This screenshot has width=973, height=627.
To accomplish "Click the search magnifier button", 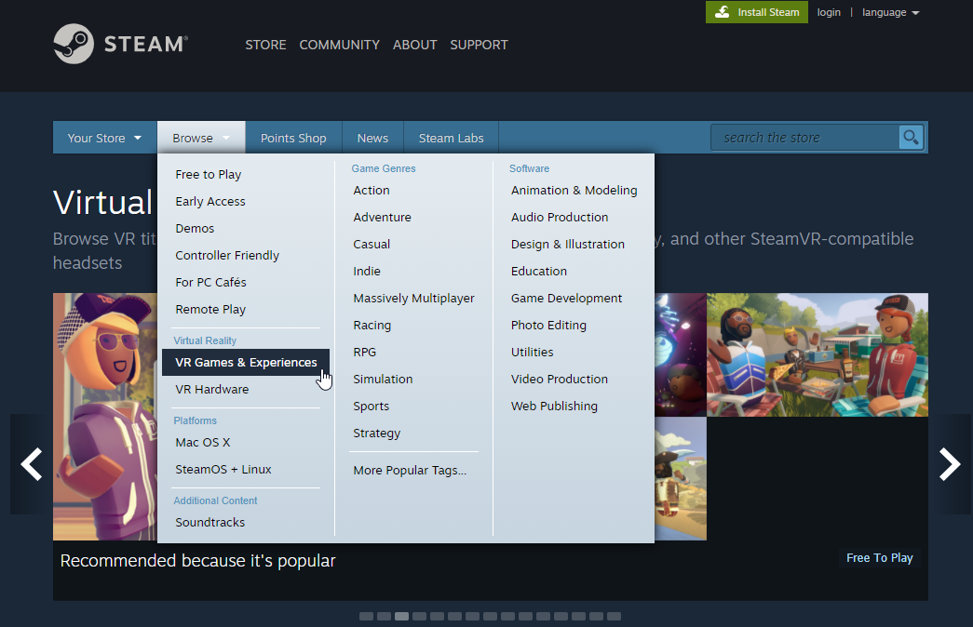I will 911,137.
